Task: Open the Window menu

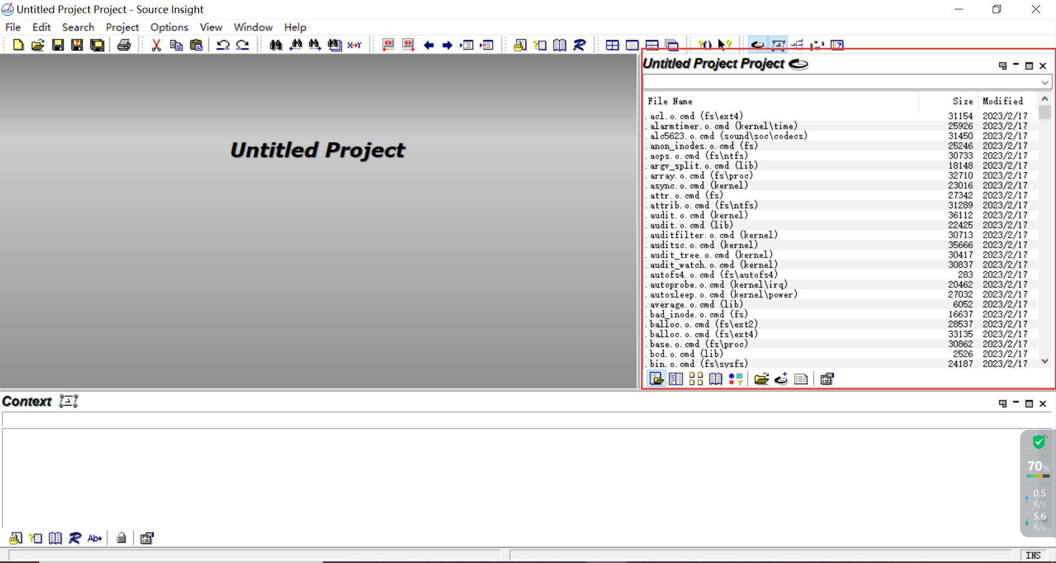Action: pos(253,27)
